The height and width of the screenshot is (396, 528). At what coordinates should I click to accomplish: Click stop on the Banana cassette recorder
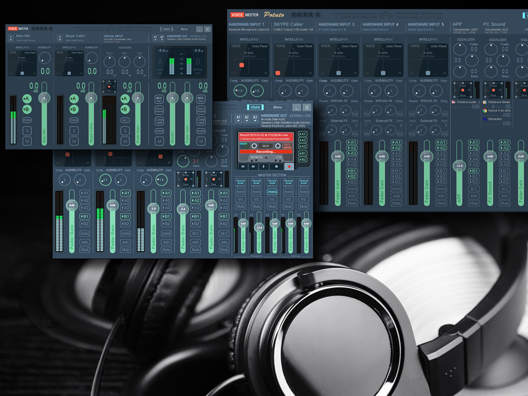(277, 167)
